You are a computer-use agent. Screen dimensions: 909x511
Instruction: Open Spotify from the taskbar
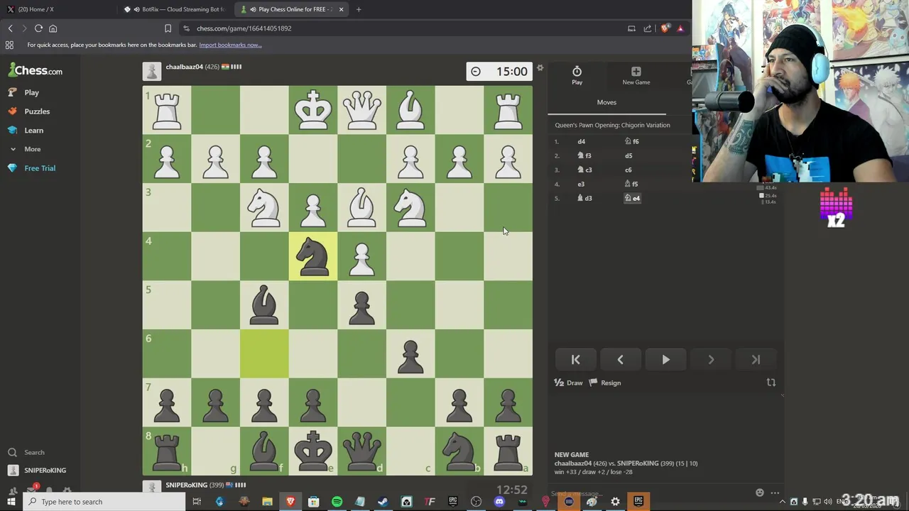pyautogui.click(x=337, y=502)
